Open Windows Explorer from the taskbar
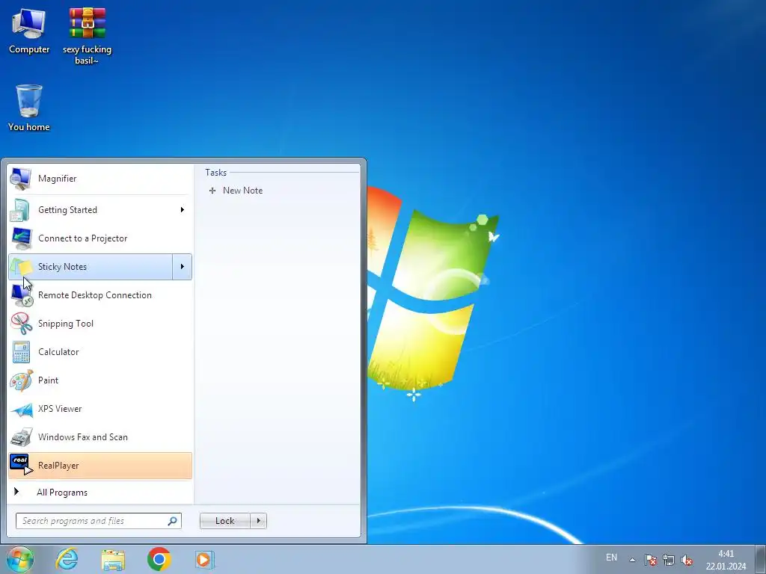The width and height of the screenshot is (766, 574). (113, 560)
